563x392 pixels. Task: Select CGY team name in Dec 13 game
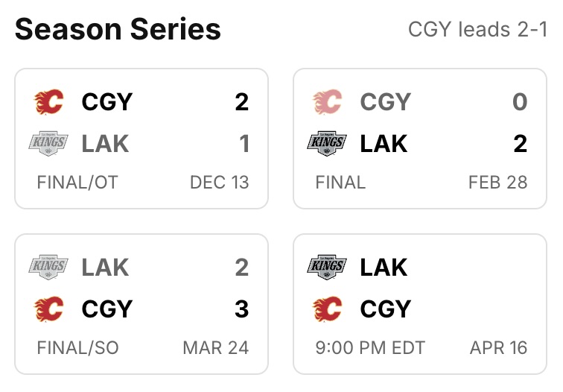coord(106,101)
